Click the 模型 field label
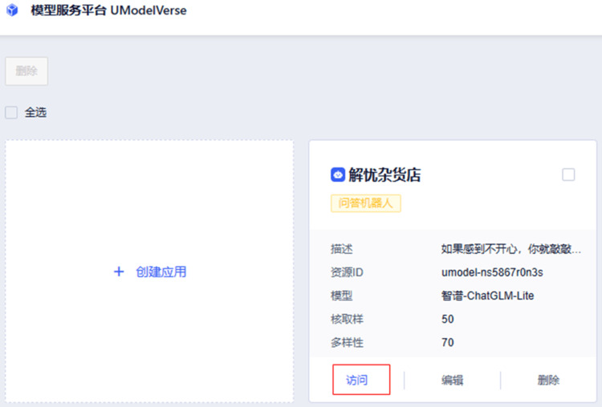 tap(342, 296)
